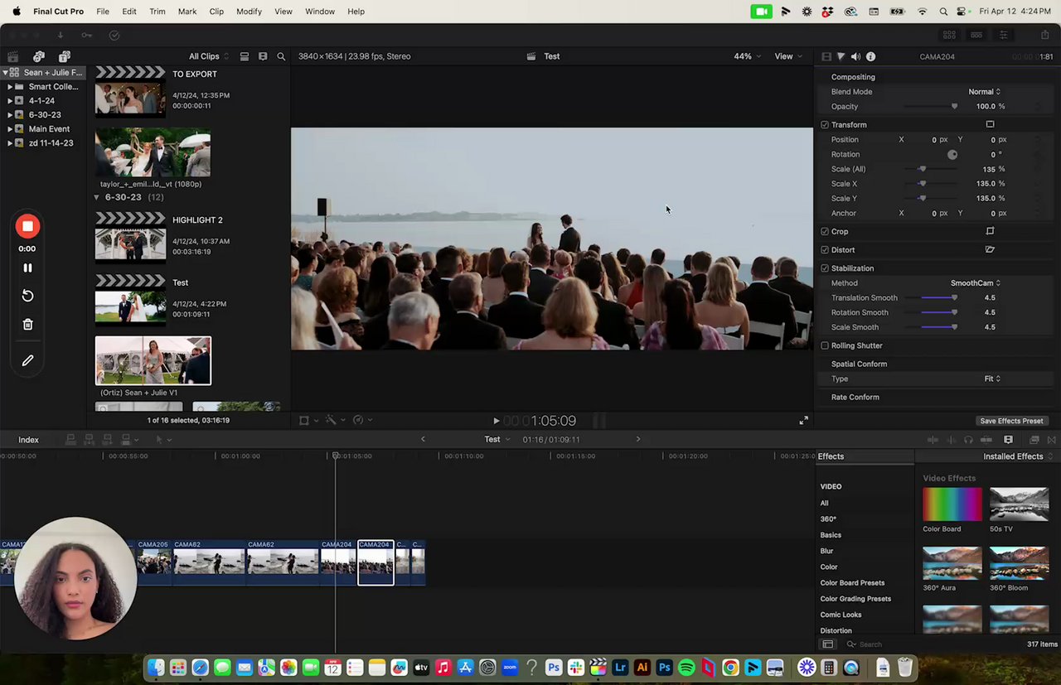Play the video in viewer
This screenshot has height=685, width=1061.
[496, 421]
